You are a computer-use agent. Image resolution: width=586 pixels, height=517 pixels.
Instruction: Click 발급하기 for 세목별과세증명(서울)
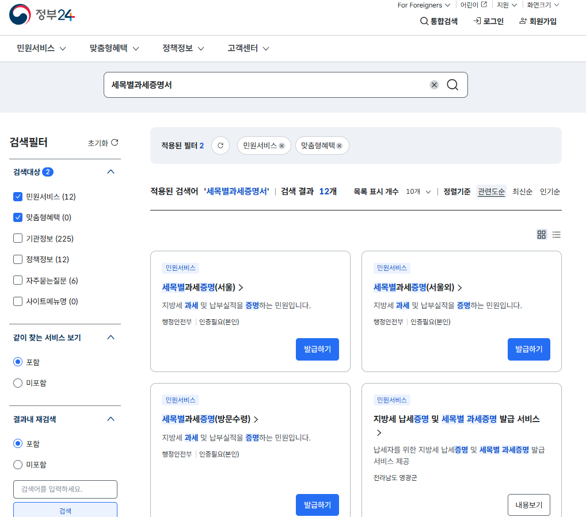317,349
